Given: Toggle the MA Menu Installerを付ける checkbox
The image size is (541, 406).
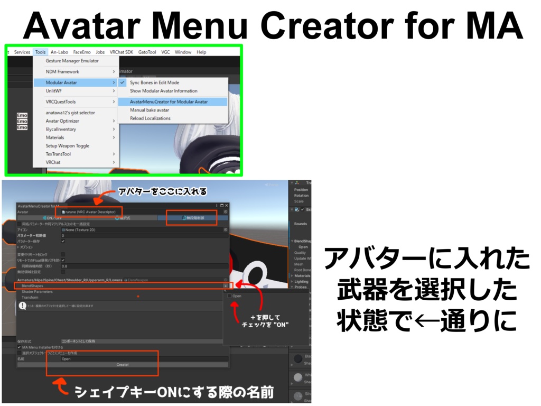Looking at the screenshot, I should (19, 347).
